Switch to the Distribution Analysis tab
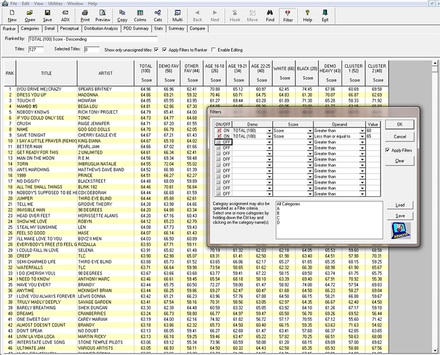Image resolution: width=440 pixels, height=355 pixels. (100, 29)
